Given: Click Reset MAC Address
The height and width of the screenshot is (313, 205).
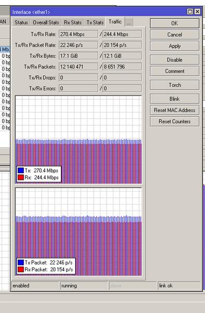Looking at the screenshot, I should [174, 110].
